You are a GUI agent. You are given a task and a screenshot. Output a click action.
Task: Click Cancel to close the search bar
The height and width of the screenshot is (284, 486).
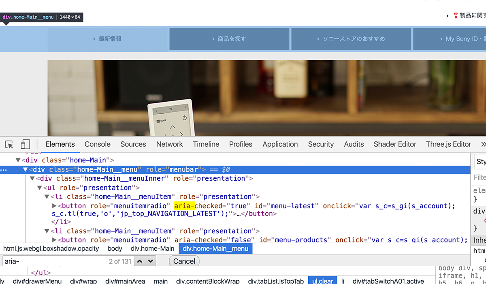pyautogui.click(x=184, y=261)
